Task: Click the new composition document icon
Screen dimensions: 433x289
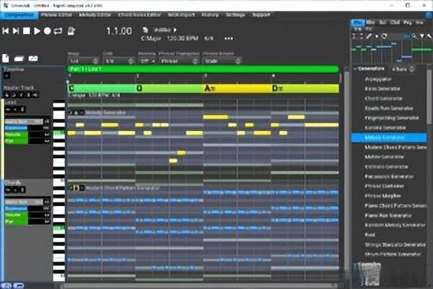Action: click(5, 59)
